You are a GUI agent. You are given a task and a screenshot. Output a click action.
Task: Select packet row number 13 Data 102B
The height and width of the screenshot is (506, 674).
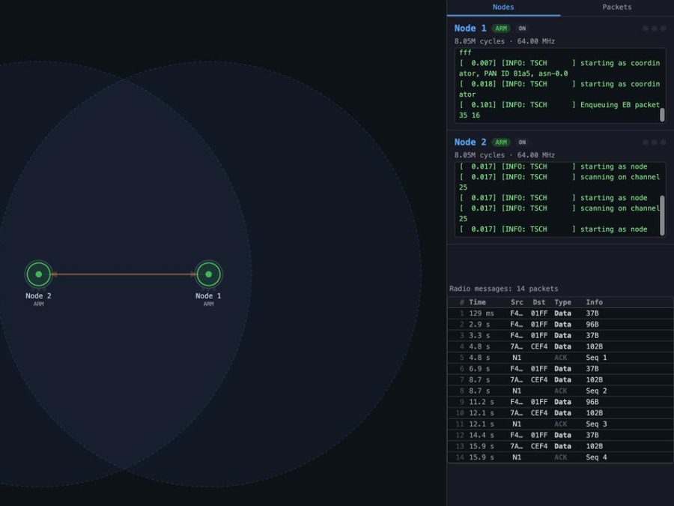[560, 446]
